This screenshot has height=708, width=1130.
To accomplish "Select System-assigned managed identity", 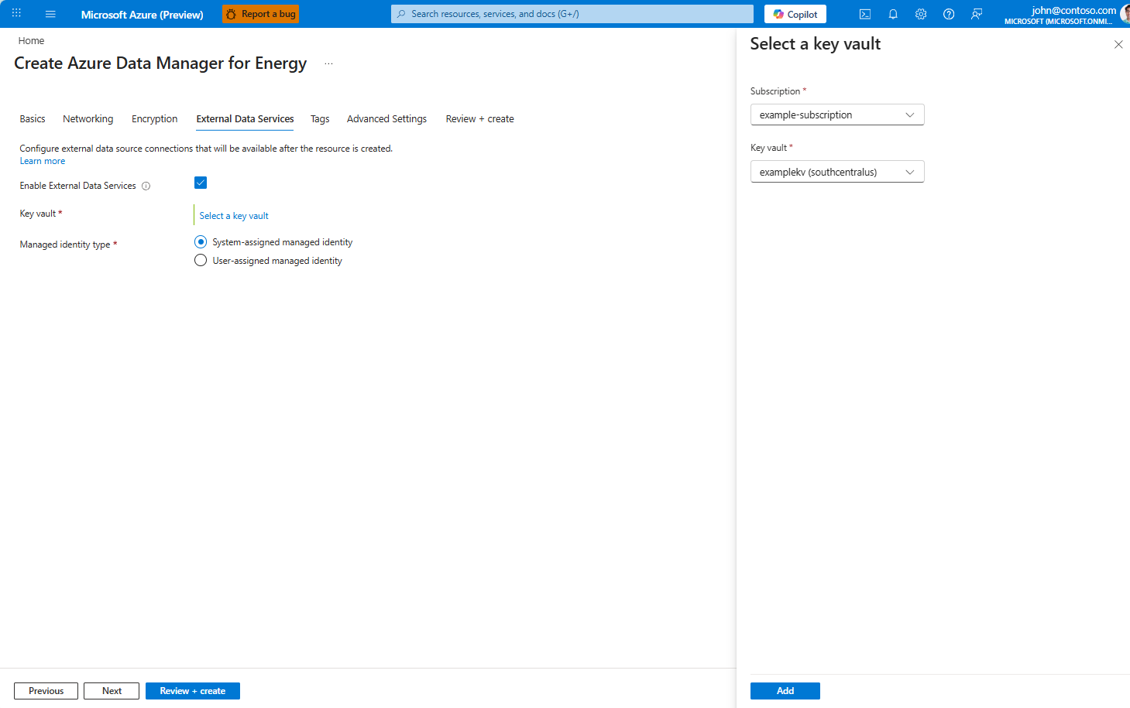I will click(x=201, y=241).
